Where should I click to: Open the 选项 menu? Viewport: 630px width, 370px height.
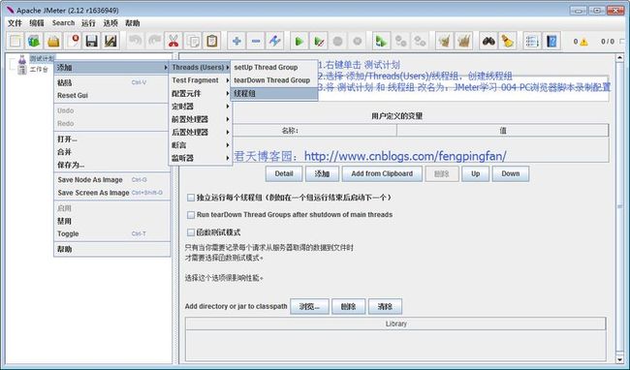(x=110, y=23)
